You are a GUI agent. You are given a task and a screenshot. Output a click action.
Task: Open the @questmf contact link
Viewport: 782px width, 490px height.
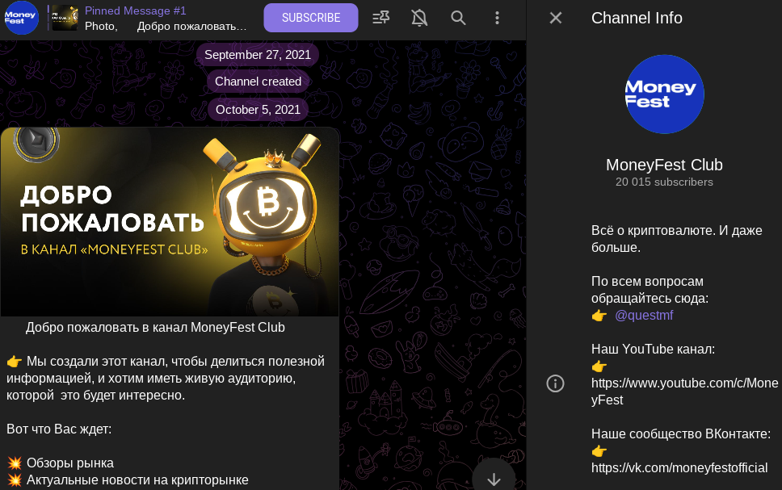point(644,315)
